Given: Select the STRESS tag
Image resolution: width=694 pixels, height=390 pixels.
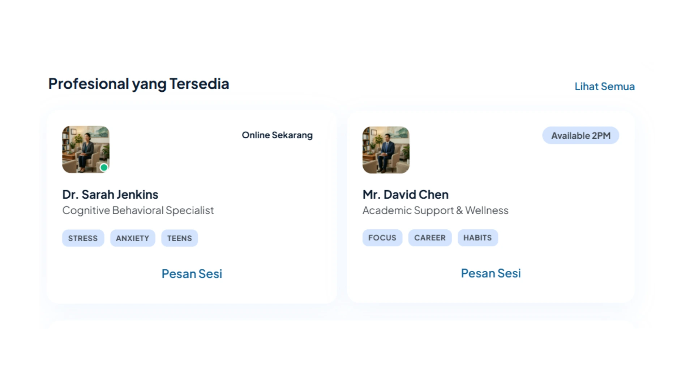Looking at the screenshot, I should click(x=83, y=238).
